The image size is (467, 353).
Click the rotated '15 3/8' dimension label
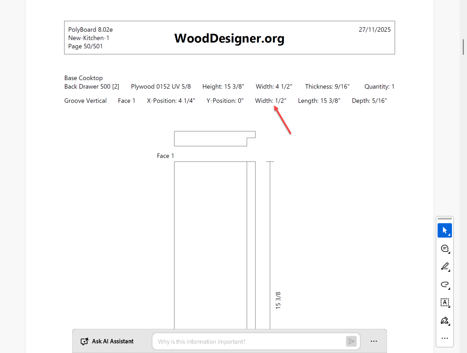[x=278, y=300]
